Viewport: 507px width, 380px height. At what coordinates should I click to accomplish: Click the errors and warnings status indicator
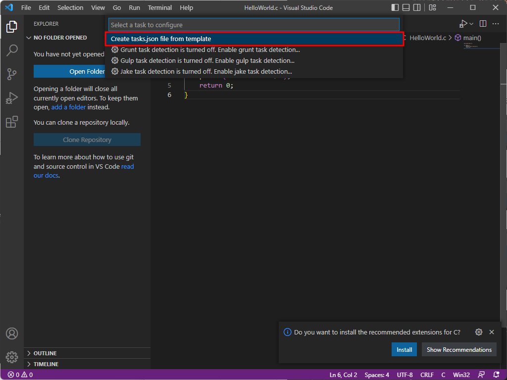click(20, 375)
